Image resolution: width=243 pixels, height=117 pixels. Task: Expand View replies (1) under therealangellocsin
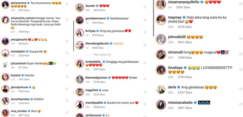[x=102, y=55]
